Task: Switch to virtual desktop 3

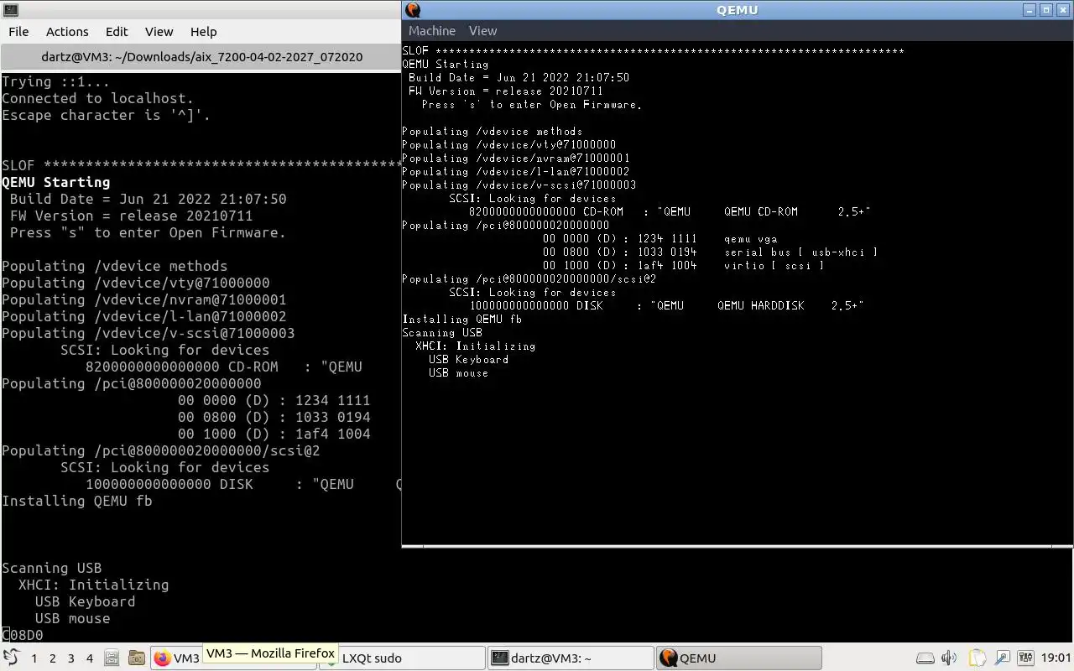Action: (70, 658)
